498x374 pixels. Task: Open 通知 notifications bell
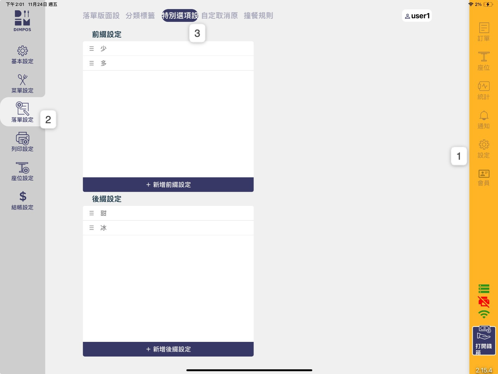483,119
